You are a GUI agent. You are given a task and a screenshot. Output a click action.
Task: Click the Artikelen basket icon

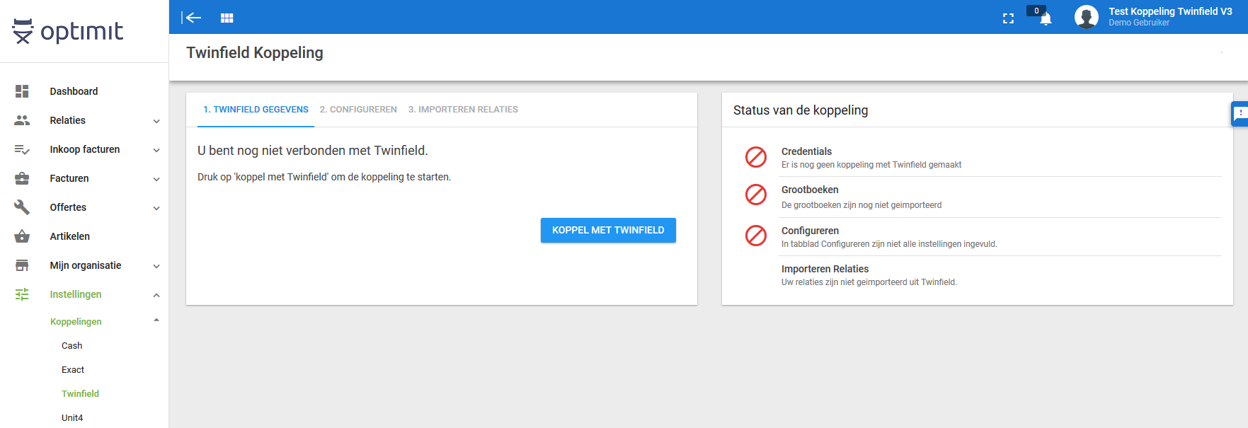22,236
